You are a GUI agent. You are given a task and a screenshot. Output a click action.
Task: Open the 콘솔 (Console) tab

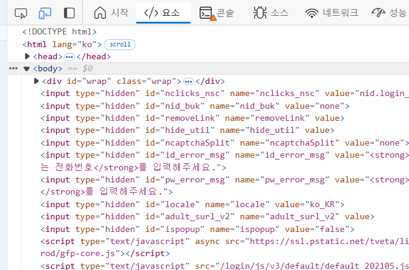point(217,13)
